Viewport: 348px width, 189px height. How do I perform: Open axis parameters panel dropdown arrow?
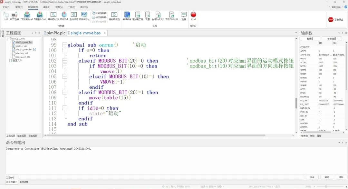coord(339,33)
